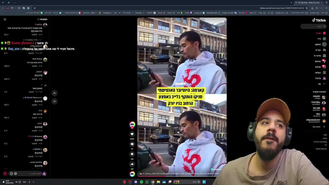Open the WhatsApp Web bookmark

coord(213,13)
